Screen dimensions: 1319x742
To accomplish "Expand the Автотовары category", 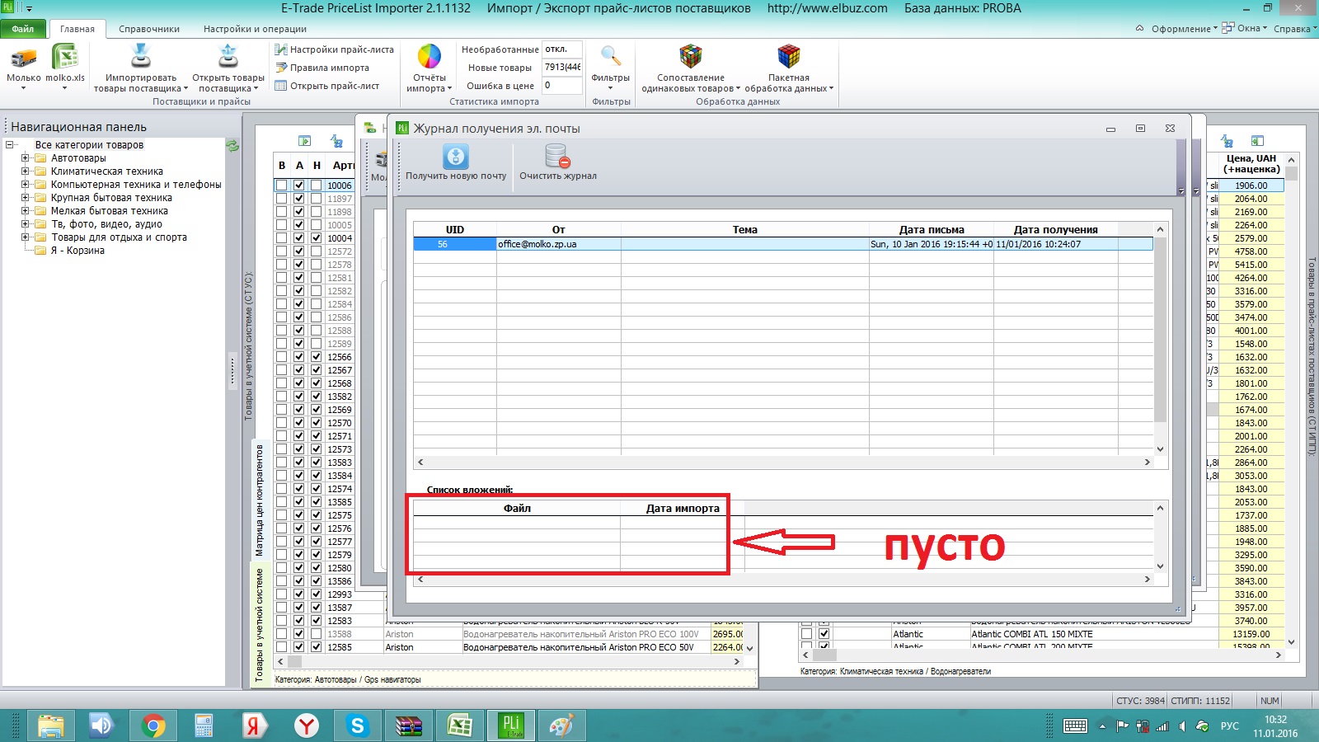I will tap(26, 158).
